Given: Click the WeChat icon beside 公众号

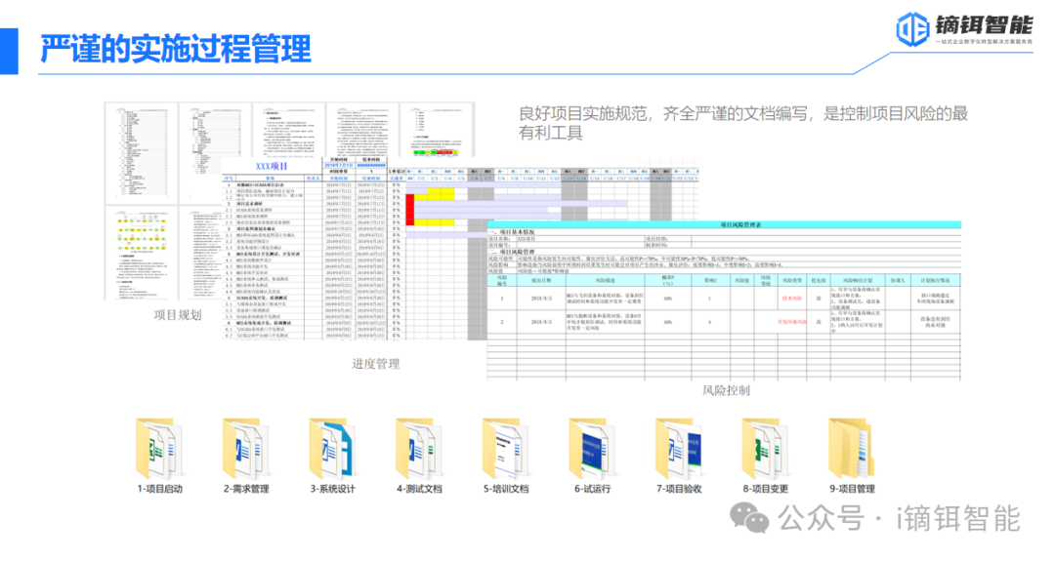Looking at the screenshot, I should coord(749,519).
